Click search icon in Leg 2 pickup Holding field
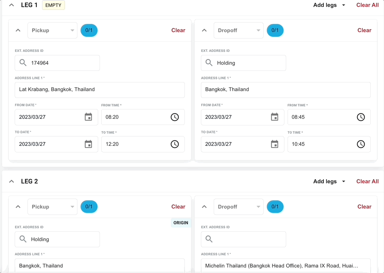Image resolution: width=384 pixels, height=273 pixels. click(23, 239)
